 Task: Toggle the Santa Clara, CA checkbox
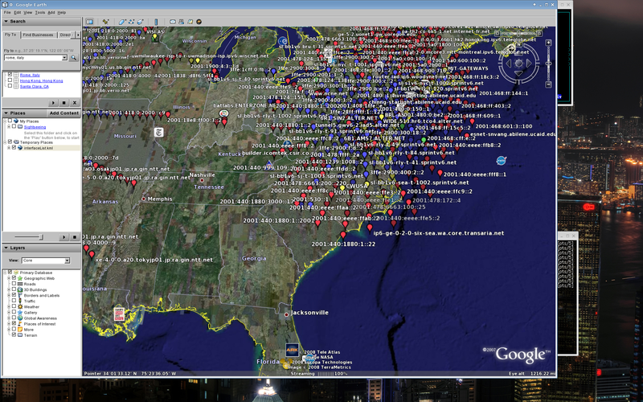(x=10, y=86)
